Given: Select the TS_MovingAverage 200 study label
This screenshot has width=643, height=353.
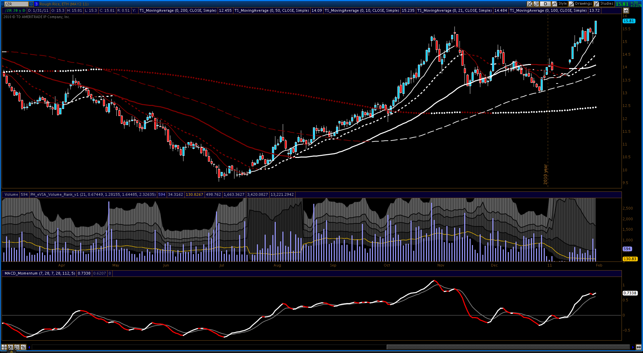Looking at the screenshot, I should 178,11.
